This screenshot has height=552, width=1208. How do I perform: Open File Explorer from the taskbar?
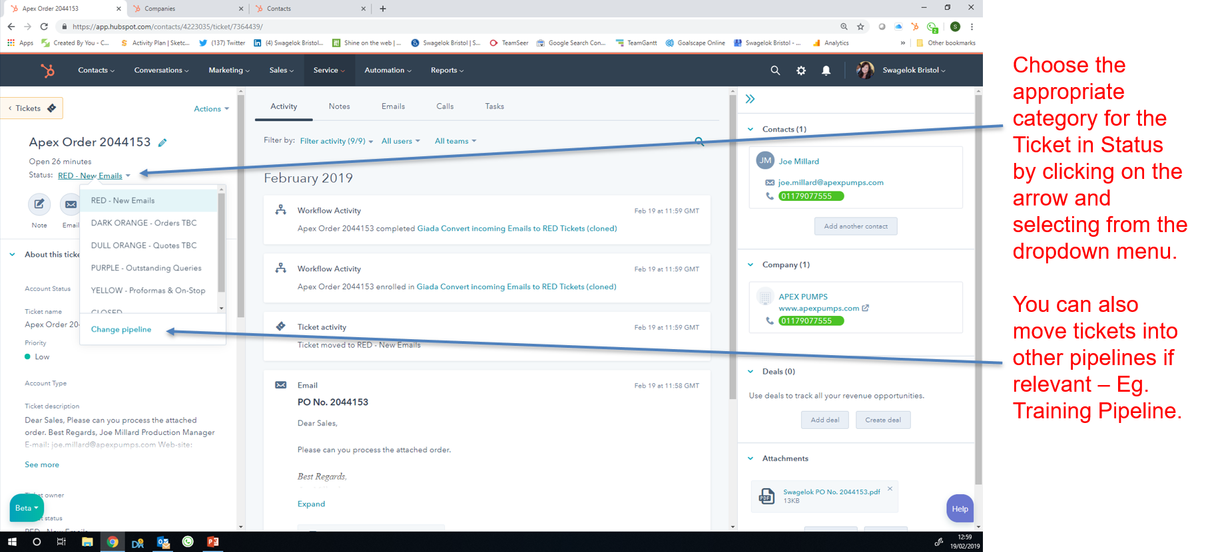point(87,542)
